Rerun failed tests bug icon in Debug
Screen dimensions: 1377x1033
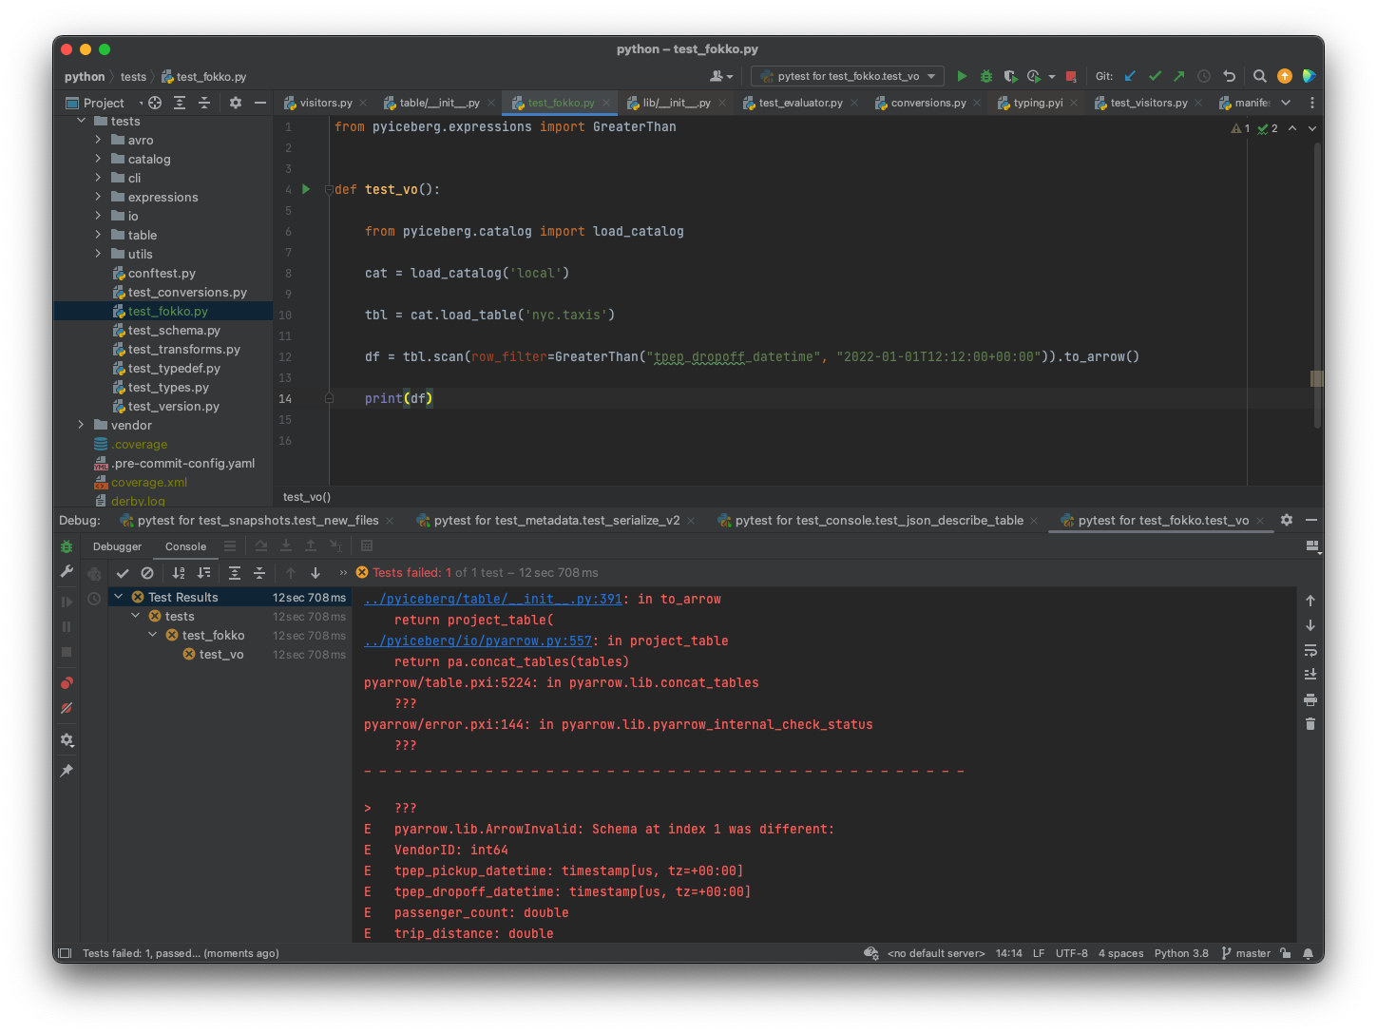click(x=67, y=546)
